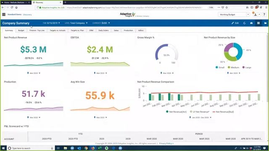
Task: Open the Targets vs. Actuals tab
Action: pos(58,30)
